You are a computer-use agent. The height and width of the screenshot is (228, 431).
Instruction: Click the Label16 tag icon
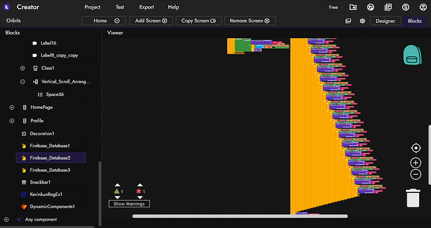tap(34, 43)
